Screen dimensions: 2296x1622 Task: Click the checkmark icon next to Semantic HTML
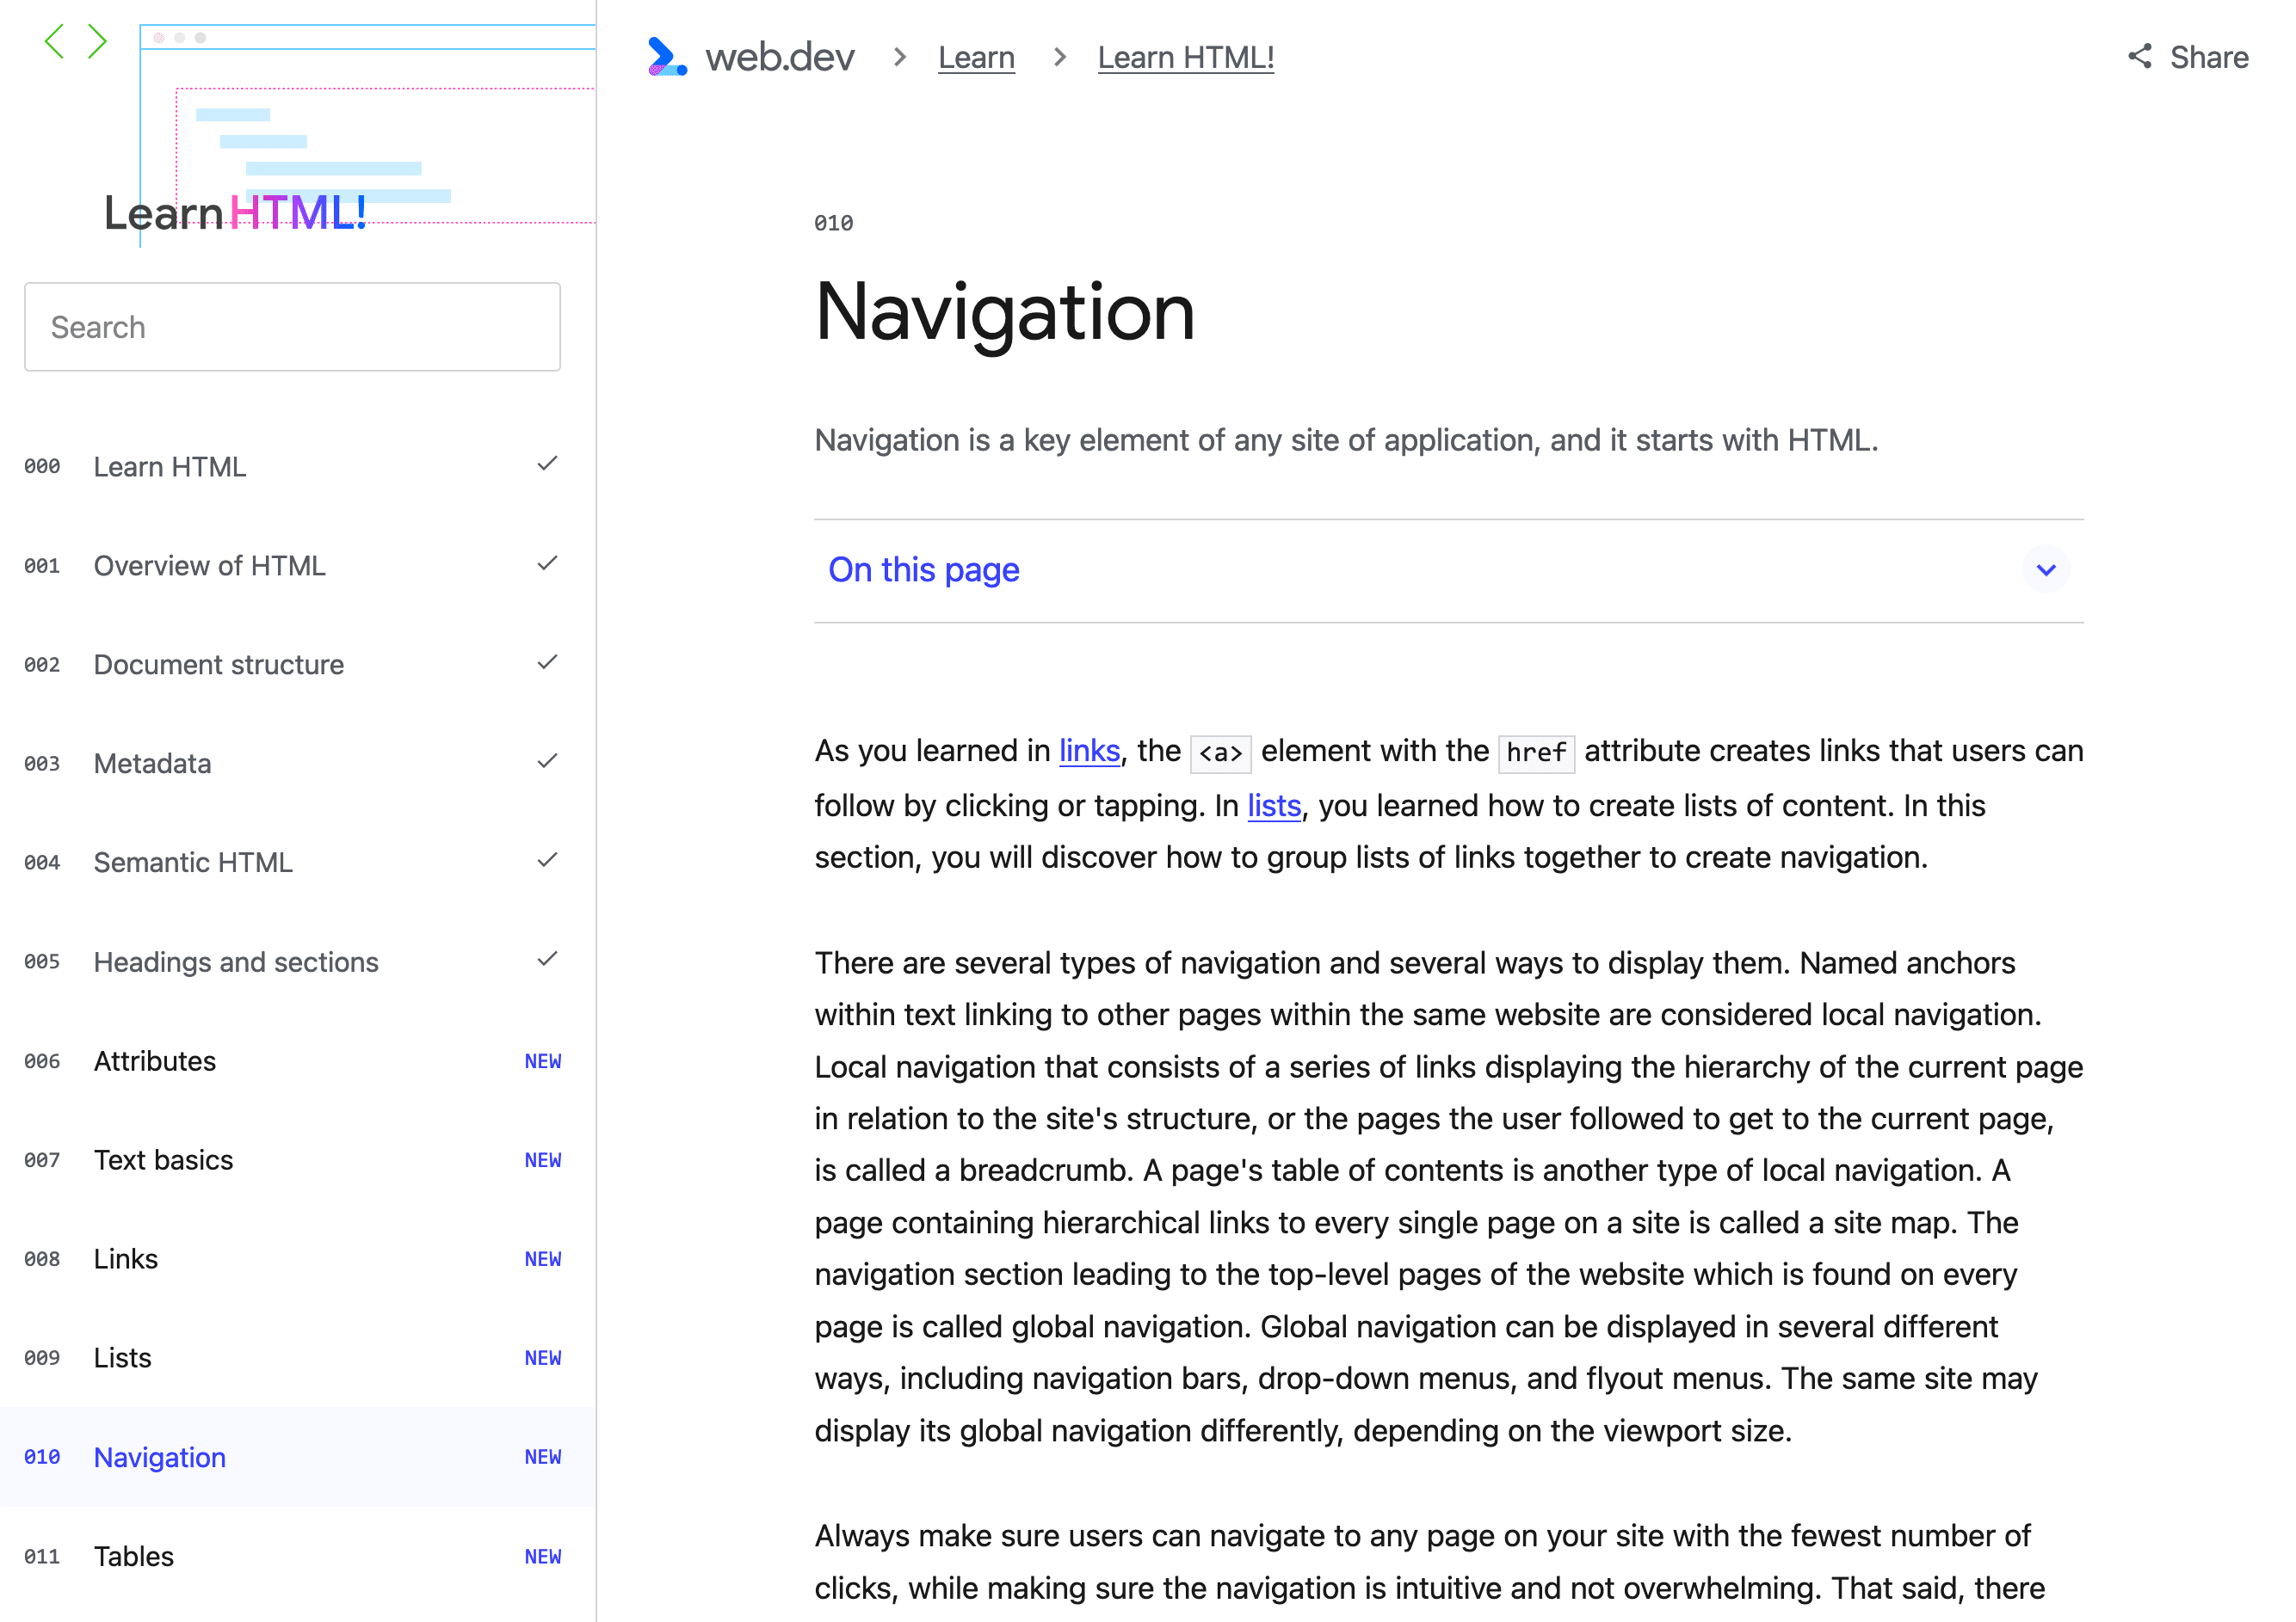(x=548, y=860)
